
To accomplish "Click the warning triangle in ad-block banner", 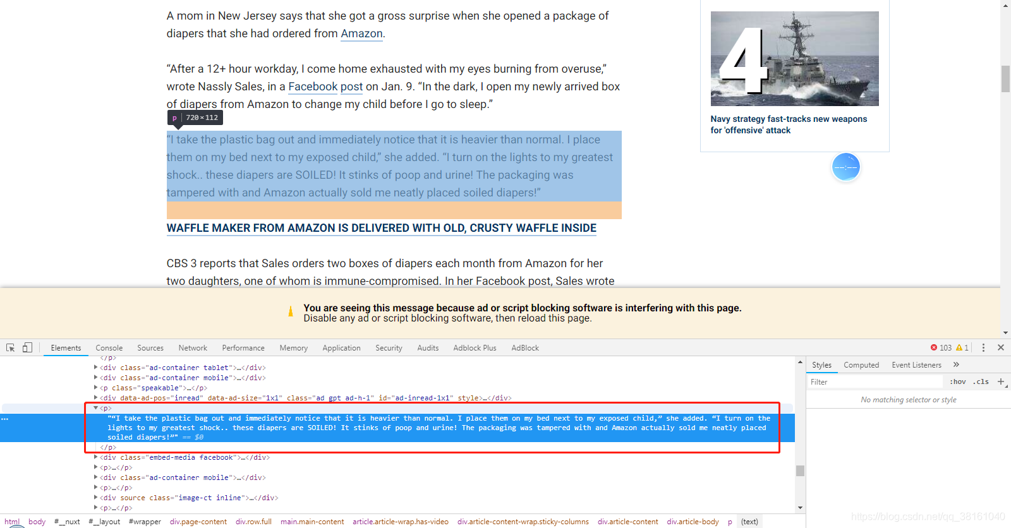I will pos(291,311).
